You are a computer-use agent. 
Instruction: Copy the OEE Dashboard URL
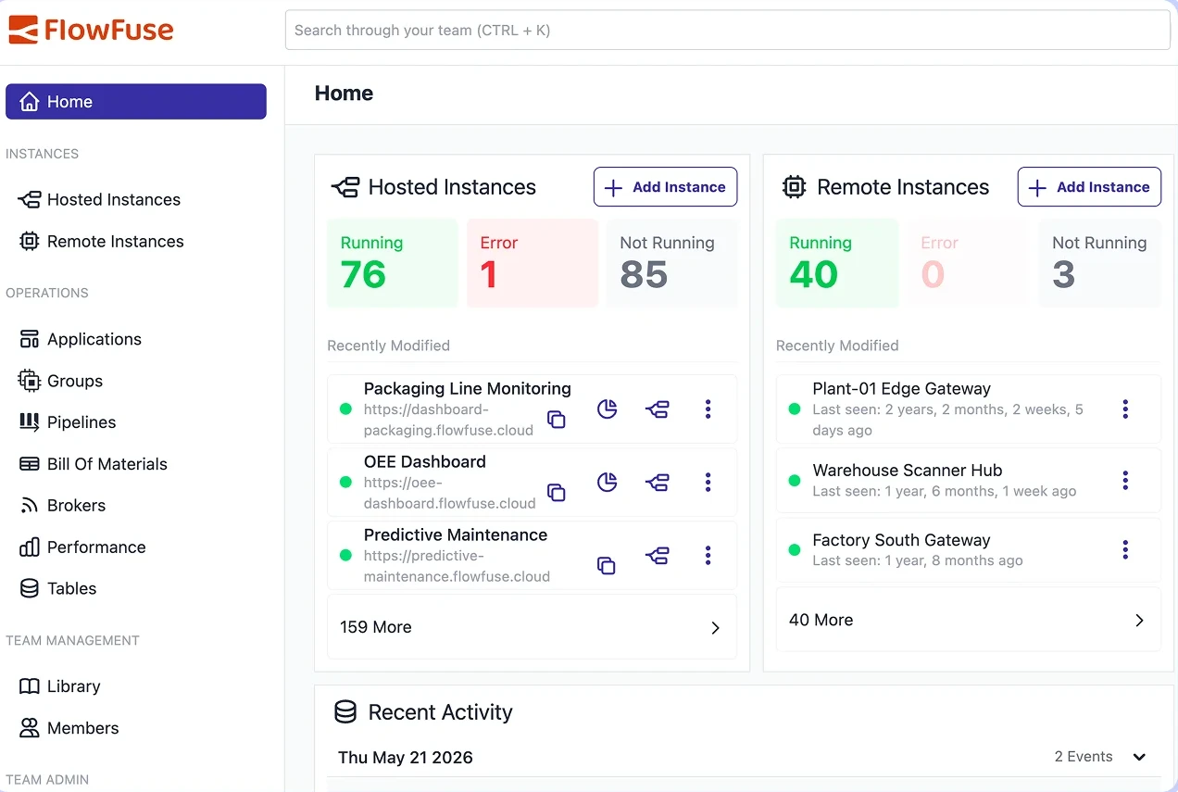(x=556, y=492)
